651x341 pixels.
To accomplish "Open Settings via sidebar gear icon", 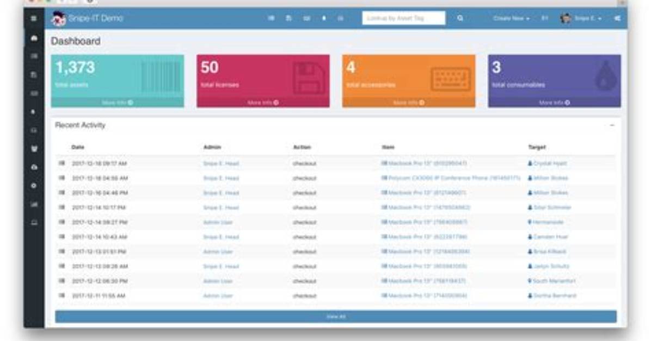I will (x=34, y=186).
